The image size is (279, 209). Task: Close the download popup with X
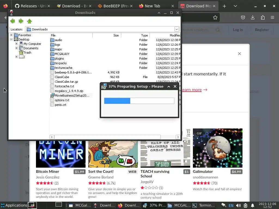click(239, 54)
